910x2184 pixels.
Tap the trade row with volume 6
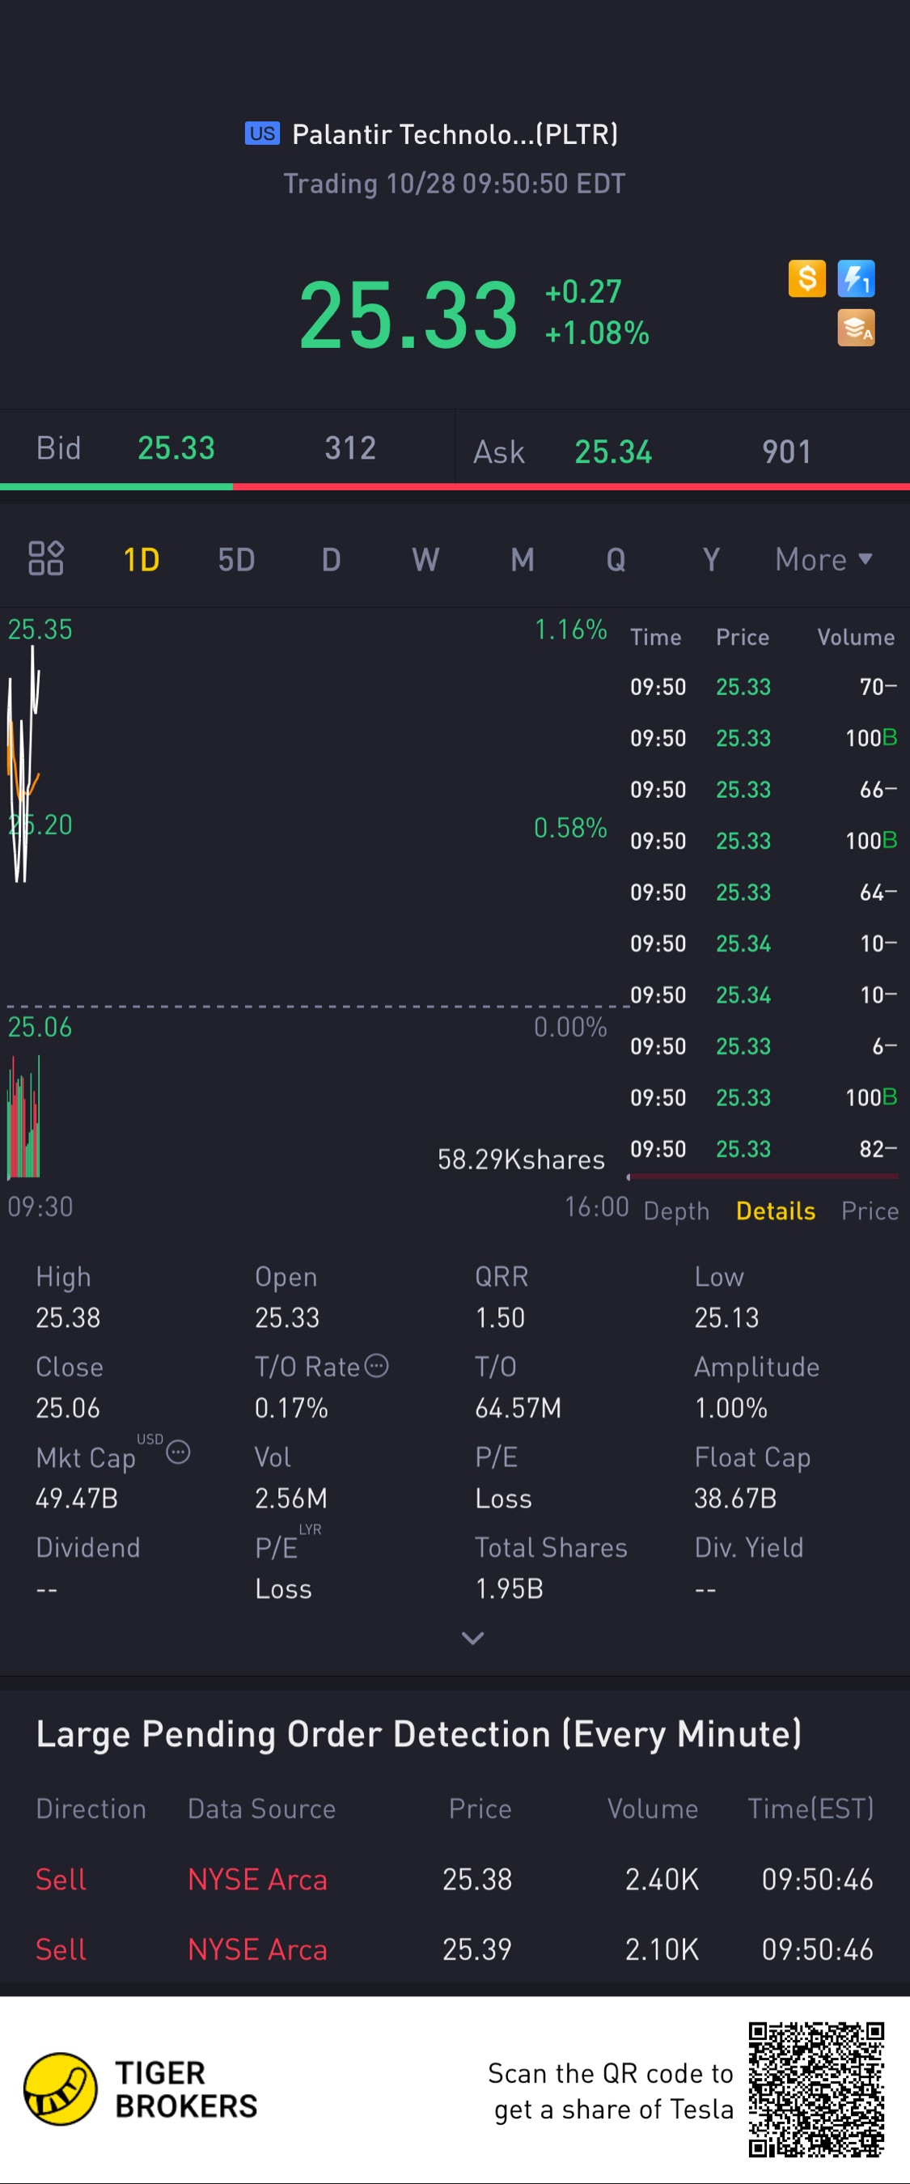[763, 1046]
